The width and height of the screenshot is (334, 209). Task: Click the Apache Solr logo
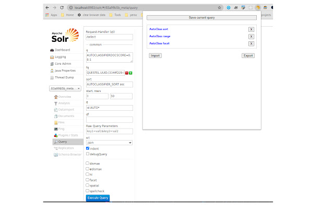point(65,36)
